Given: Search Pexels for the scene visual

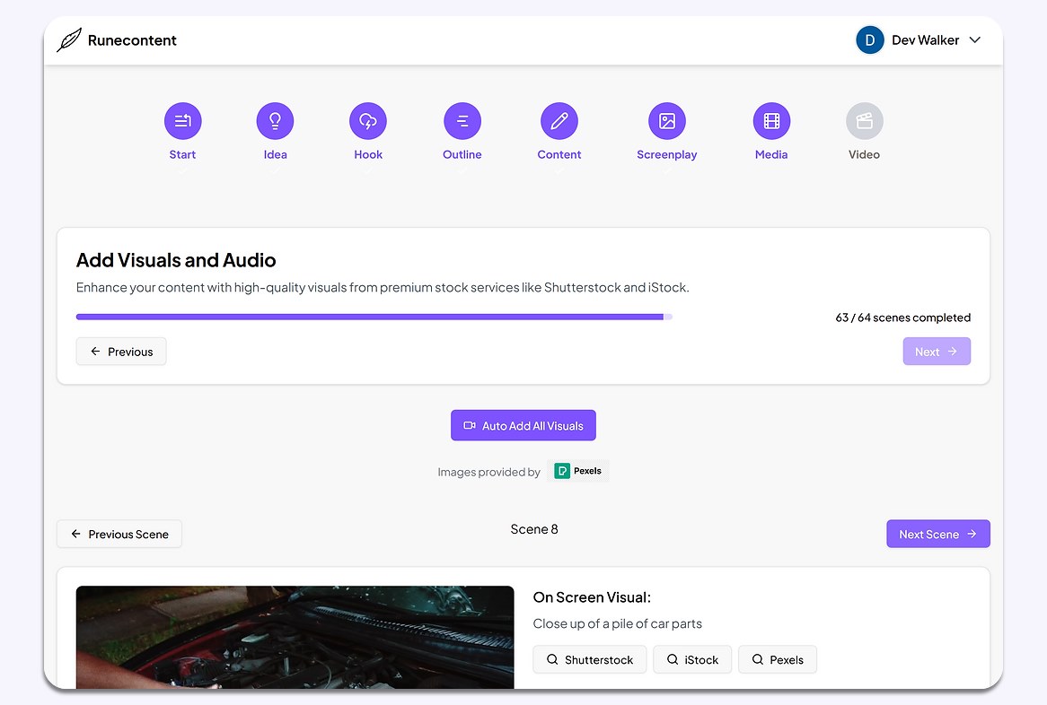Looking at the screenshot, I should (778, 659).
